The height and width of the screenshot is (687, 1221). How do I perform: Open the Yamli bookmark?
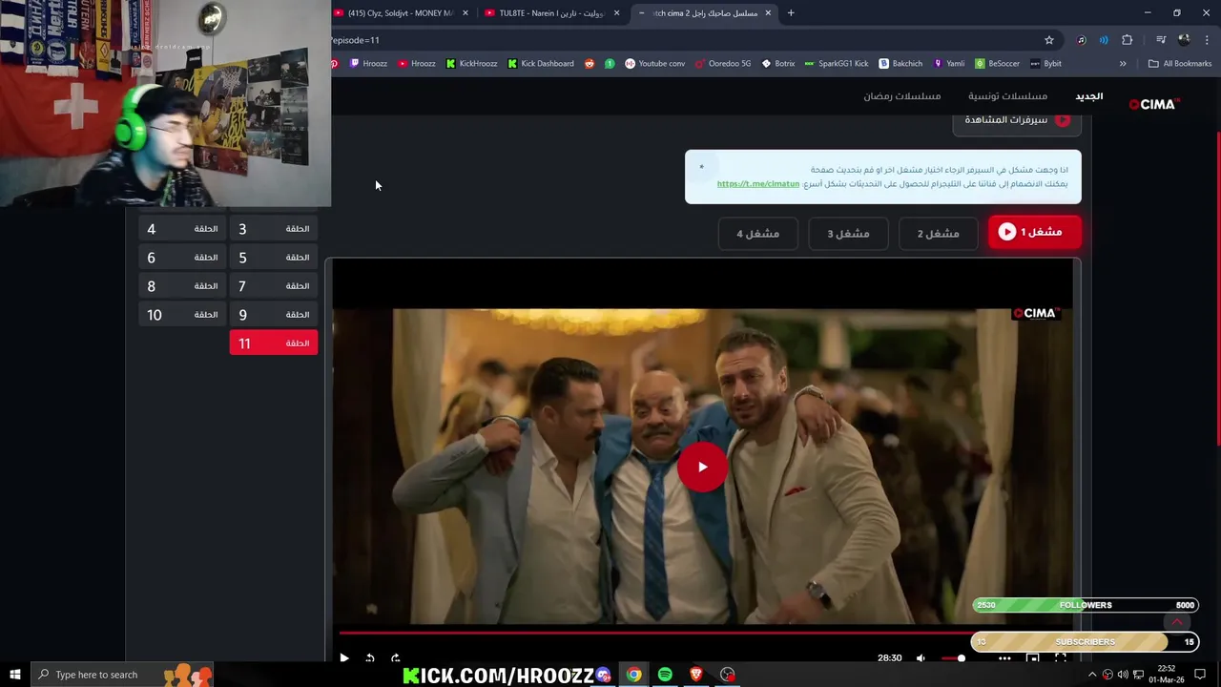pos(948,64)
